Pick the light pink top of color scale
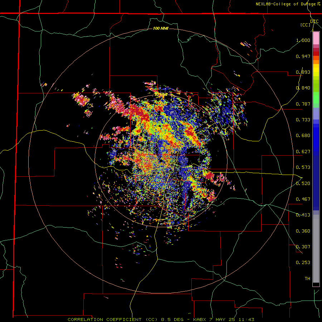Viewport: 322px width, 322px height. (x=316, y=38)
